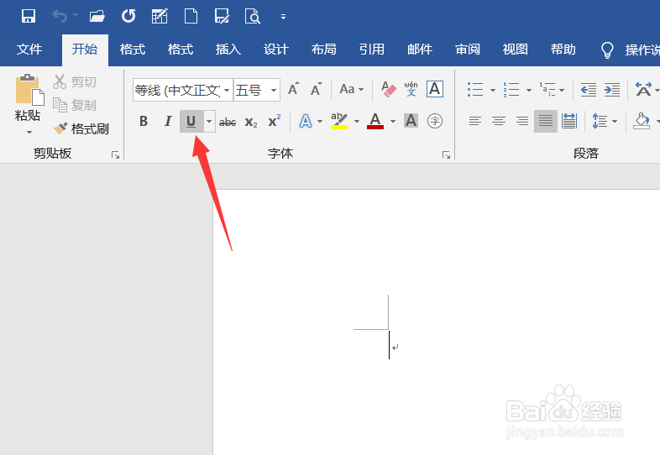Image resolution: width=660 pixels, height=455 pixels.
Task: Click the Text Effects glowing A icon
Action: [306, 121]
